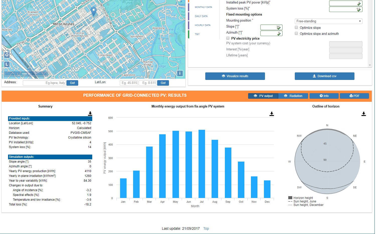
Task: Open the Mounting position dropdown
Action: pyautogui.click(x=329, y=21)
